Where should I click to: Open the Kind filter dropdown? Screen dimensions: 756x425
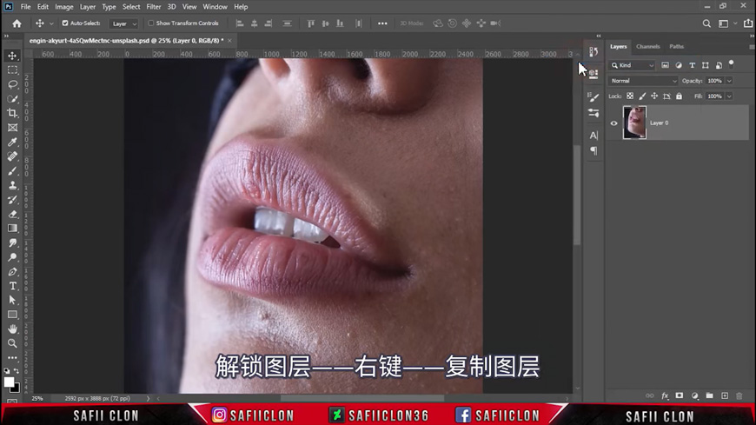click(632, 65)
